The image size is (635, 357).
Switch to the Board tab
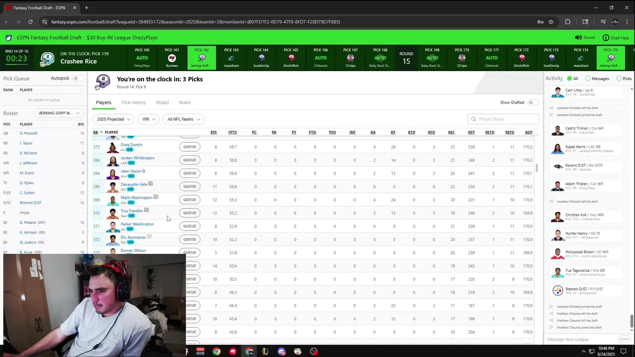[162, 103]
